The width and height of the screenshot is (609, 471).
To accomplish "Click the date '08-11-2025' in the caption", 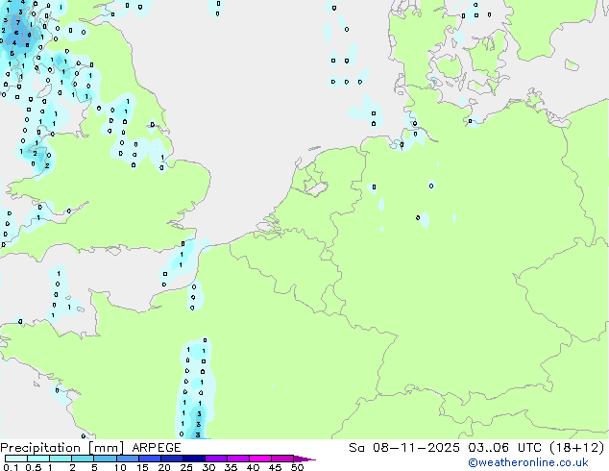I will coord(416,448).
